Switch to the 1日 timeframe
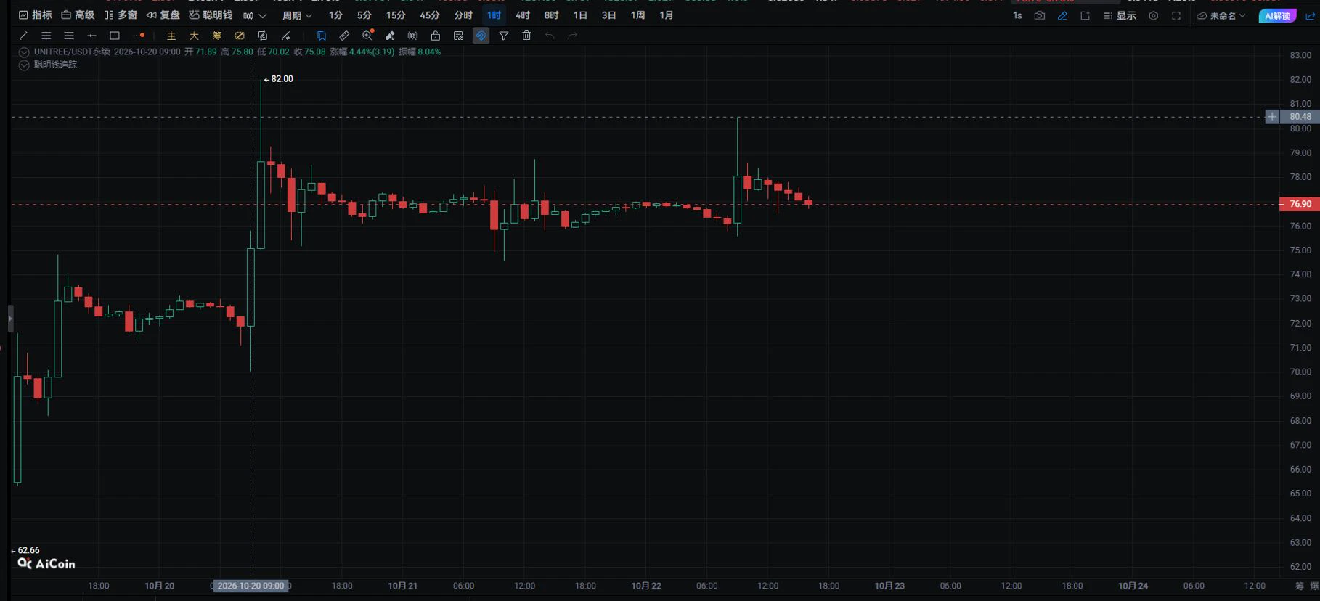 (580, 15)
